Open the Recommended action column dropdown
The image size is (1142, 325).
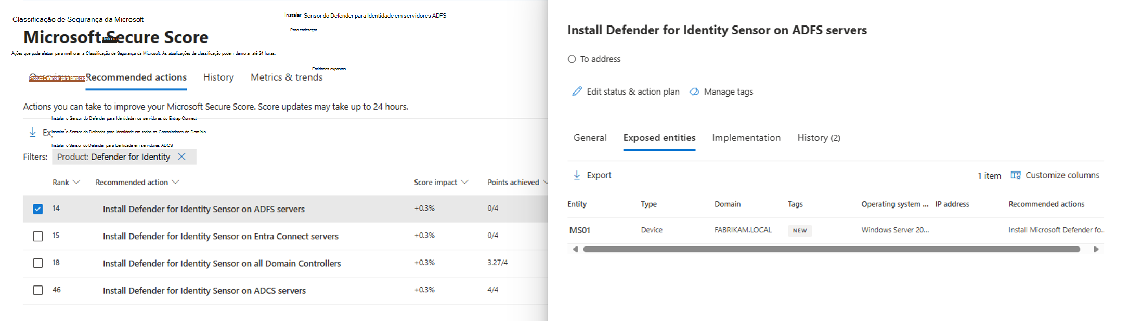point(175,182)
